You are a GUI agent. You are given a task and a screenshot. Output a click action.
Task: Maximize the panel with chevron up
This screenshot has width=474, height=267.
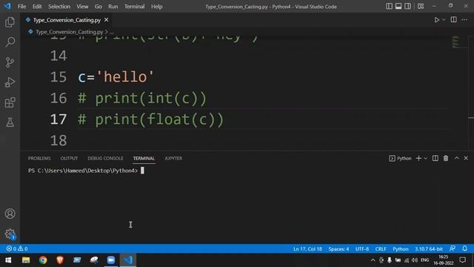457,158
